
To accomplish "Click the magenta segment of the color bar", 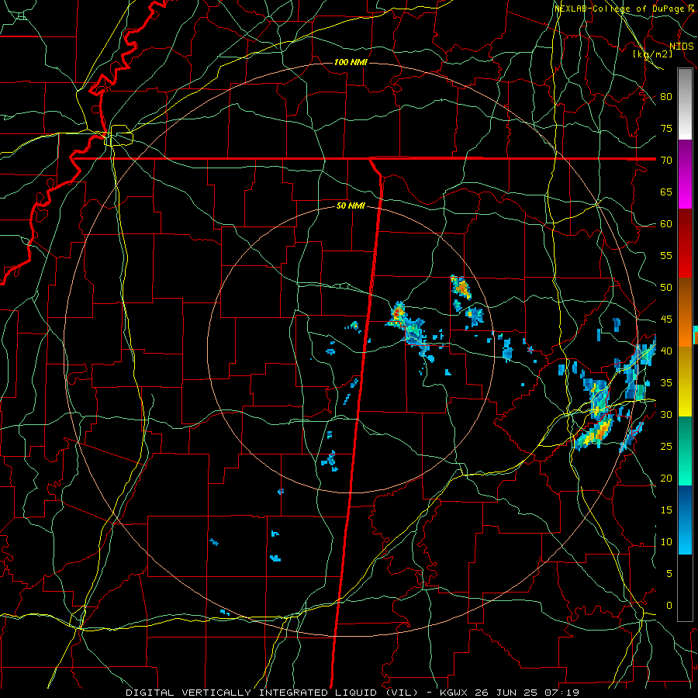I will (x=685, y=174).
